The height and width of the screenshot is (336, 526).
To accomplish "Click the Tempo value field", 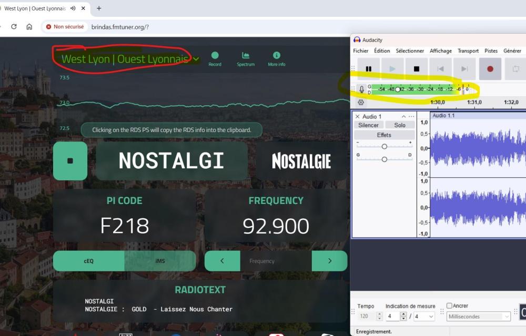I will coord(367,316).
